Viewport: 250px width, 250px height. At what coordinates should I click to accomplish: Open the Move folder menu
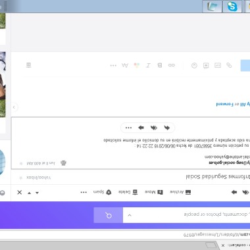pos(154,192)
